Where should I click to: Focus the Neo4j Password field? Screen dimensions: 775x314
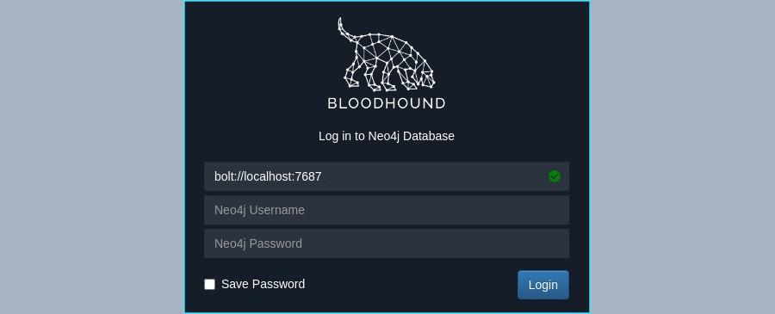click(x=387, y=243)
